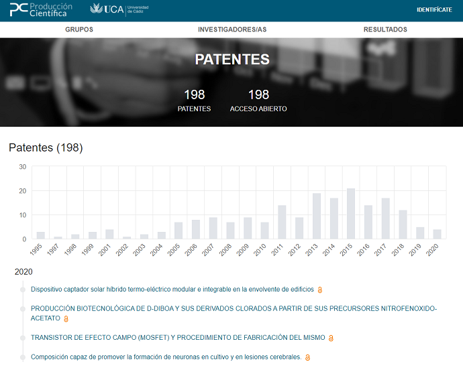Image resolution: width=463 pixels, height=370 pixels.
Task: Click the Patentes (198) heading
Action: tap(46, 147)
